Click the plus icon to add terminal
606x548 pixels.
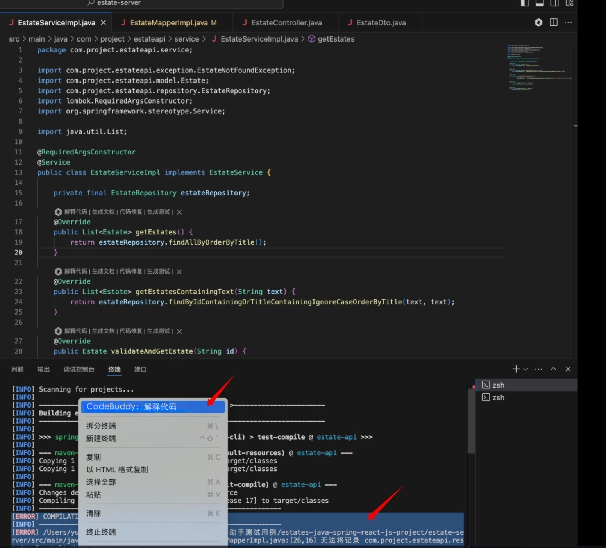pyautogui.click(x=516, y=369)
